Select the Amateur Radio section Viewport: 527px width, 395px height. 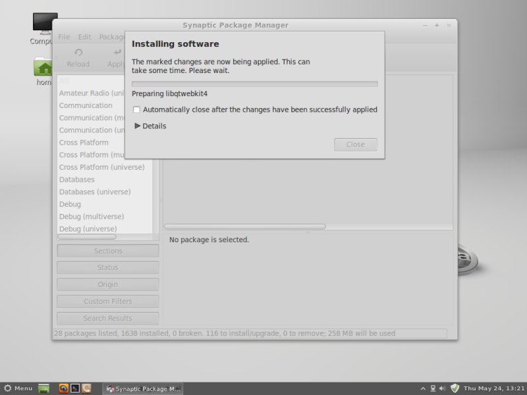click(x=92, y=93)
